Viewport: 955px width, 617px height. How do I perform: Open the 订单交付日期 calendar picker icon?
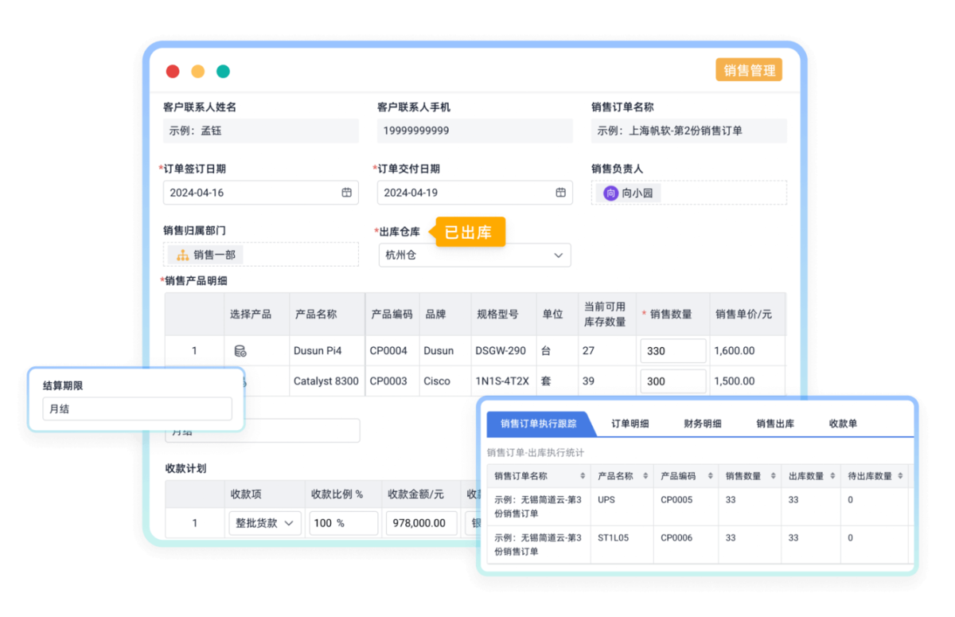[x=560, y=193]
